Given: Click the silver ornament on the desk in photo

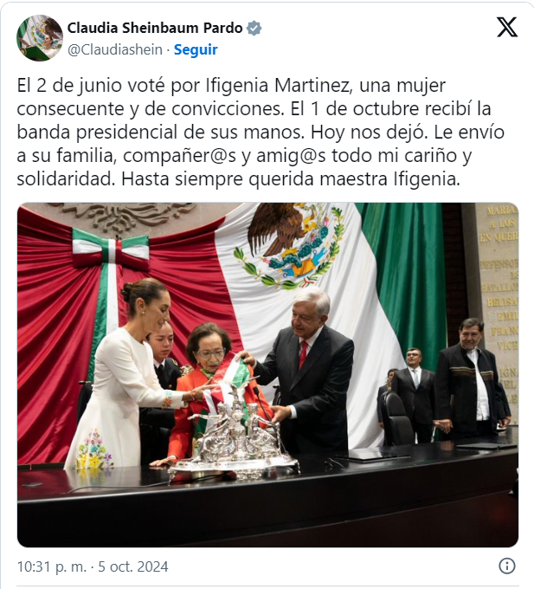Looking at the screenshot, I should [236, 440].
